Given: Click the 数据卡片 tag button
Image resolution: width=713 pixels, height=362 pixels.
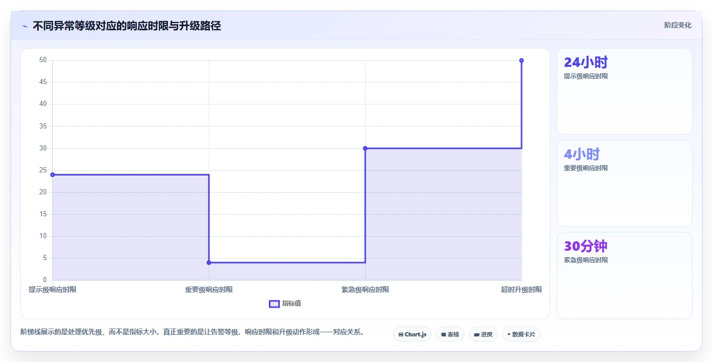Looking at the screenshot, I should (x=521, y=334).
